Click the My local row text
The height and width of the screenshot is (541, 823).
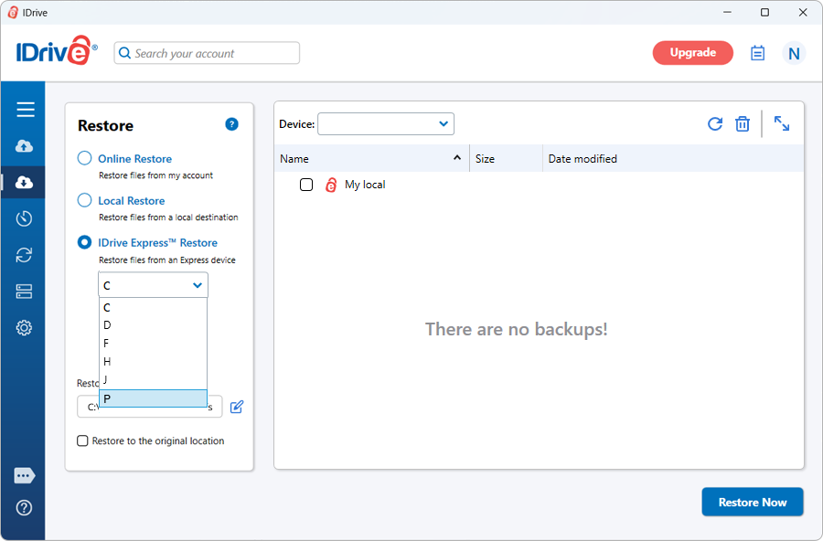point(365,185)
